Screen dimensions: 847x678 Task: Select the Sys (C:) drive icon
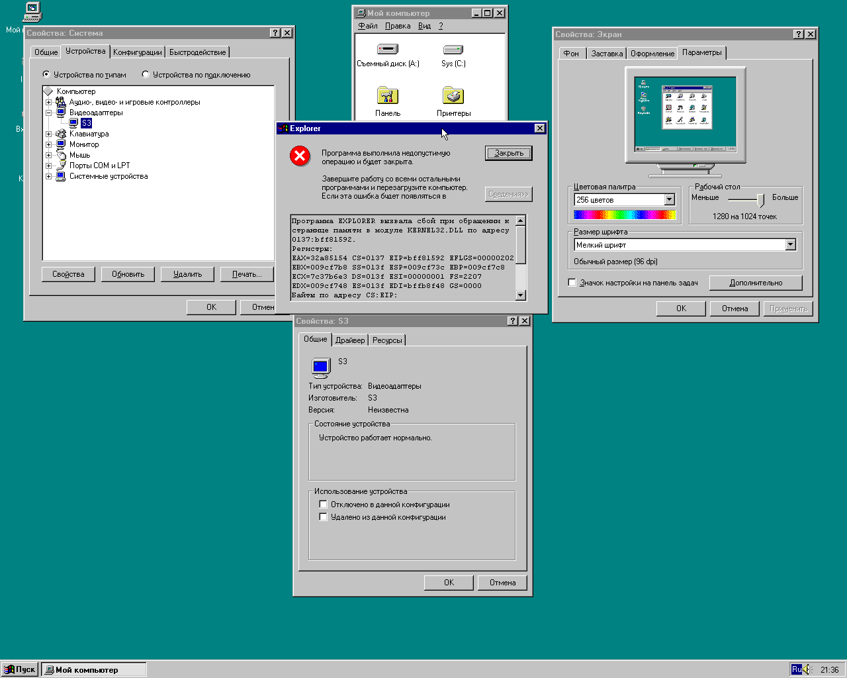pyautogui.click(x=453, y=49)
